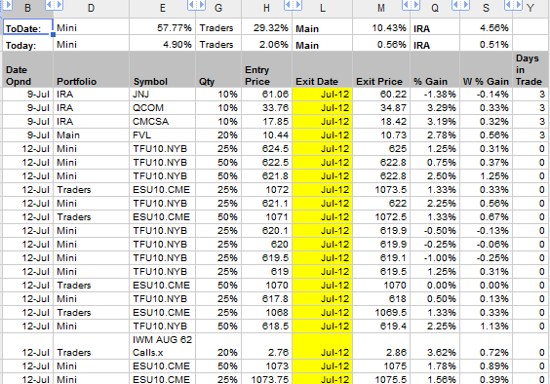This screenshot has width=550, height=384.
Task: Click the -1.38% gain cell
Action: [x=435, y=95]
